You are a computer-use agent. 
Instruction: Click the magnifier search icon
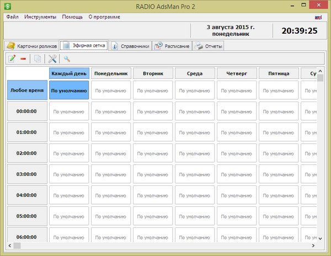67,58
